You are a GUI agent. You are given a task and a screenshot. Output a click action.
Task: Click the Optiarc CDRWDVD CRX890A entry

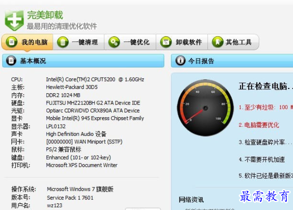(x=93, y=111)
